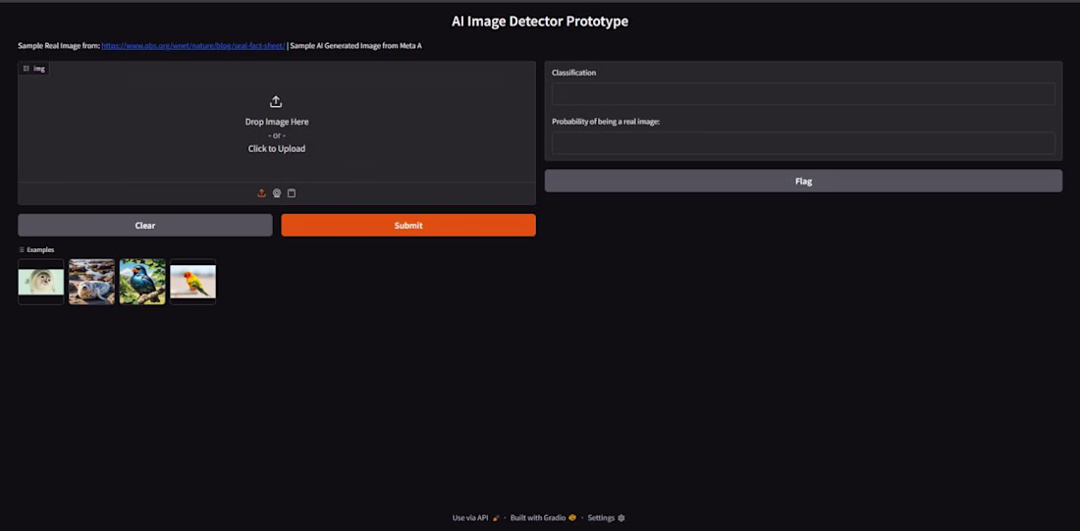Open the pbs.org seal fact sheet link
Screen dimensions: 1080x531
(193, 46)
